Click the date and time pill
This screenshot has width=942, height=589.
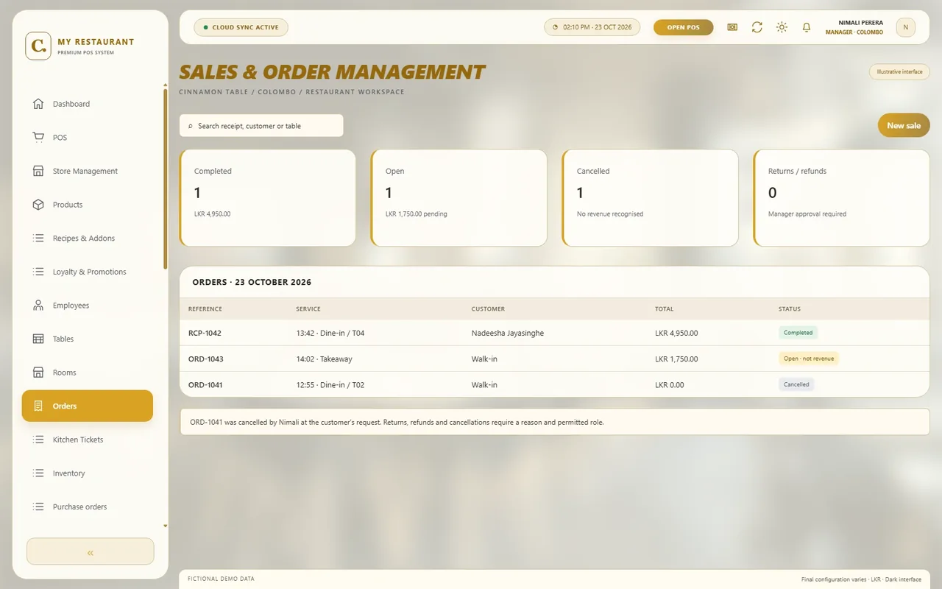(x=592, y=27)
